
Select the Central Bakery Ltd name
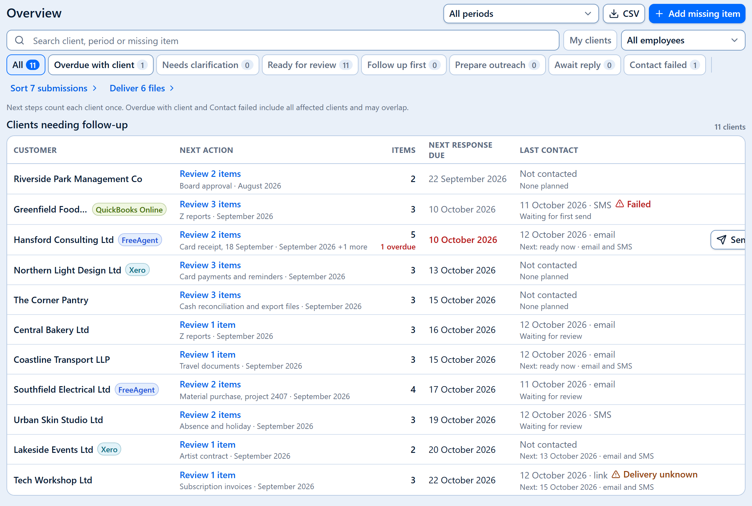pos(51,330)
